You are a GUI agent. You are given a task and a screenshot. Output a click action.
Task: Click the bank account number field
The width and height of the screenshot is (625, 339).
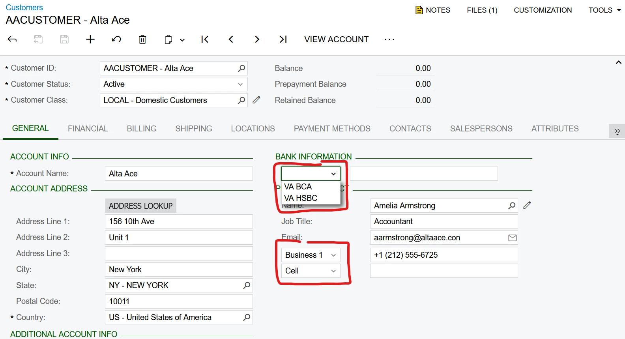(424, 174)
